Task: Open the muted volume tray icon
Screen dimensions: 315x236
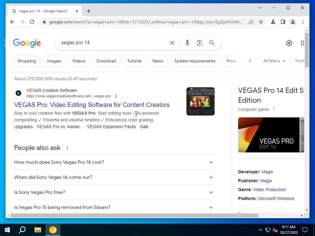Action: click(x=275, y=230)
